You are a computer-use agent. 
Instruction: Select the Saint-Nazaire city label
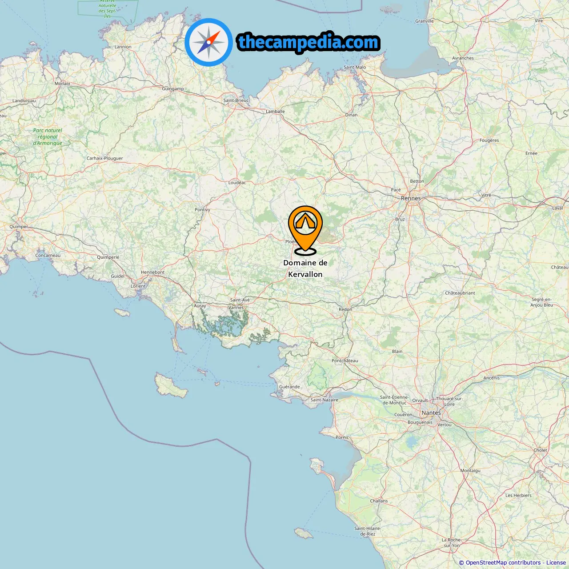tap(325, 400)
